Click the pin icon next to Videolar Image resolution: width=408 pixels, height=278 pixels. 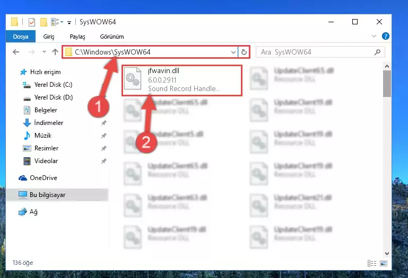(104, 161)
